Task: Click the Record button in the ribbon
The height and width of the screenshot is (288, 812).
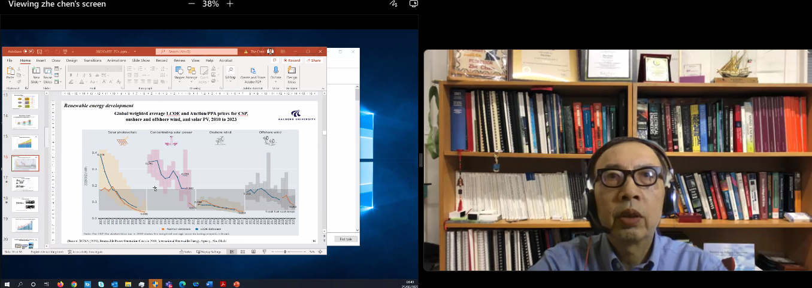Action: pos(293,60)
